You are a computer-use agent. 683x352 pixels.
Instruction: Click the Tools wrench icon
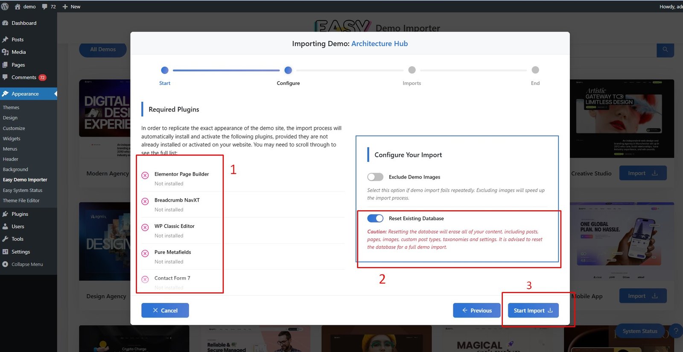click(5, 239)
